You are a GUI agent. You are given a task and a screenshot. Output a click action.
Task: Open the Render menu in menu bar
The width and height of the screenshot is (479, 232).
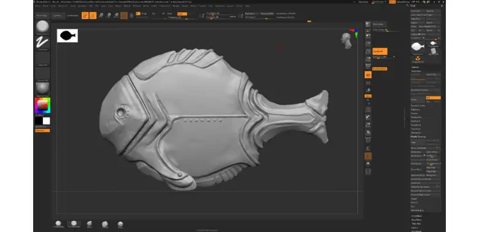coord(176,6)
